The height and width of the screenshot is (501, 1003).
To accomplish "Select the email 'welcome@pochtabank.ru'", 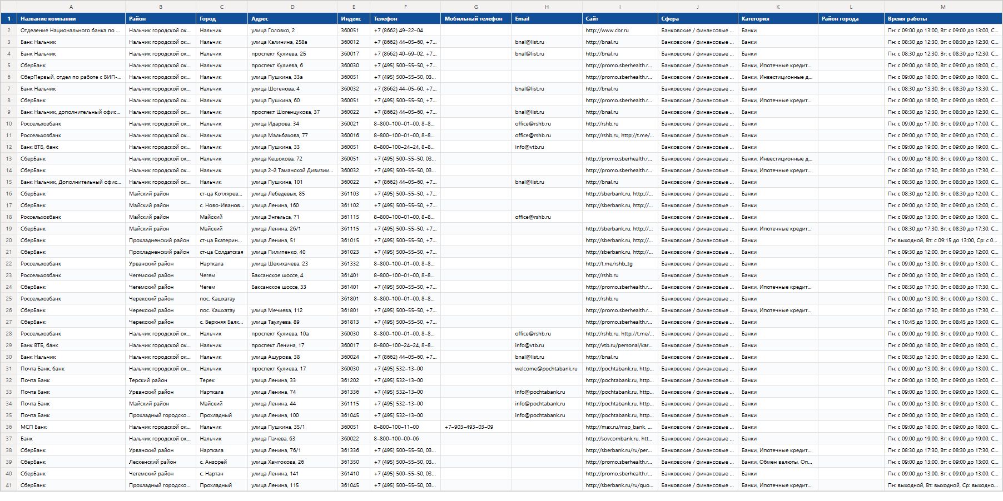I will pyautogui.click(x=547, y=369).
